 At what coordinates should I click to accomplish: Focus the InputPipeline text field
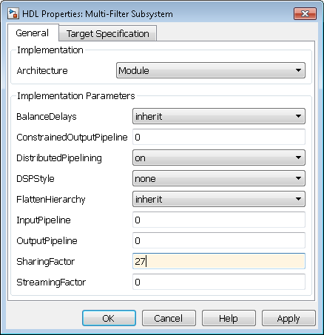coord(219,220)
